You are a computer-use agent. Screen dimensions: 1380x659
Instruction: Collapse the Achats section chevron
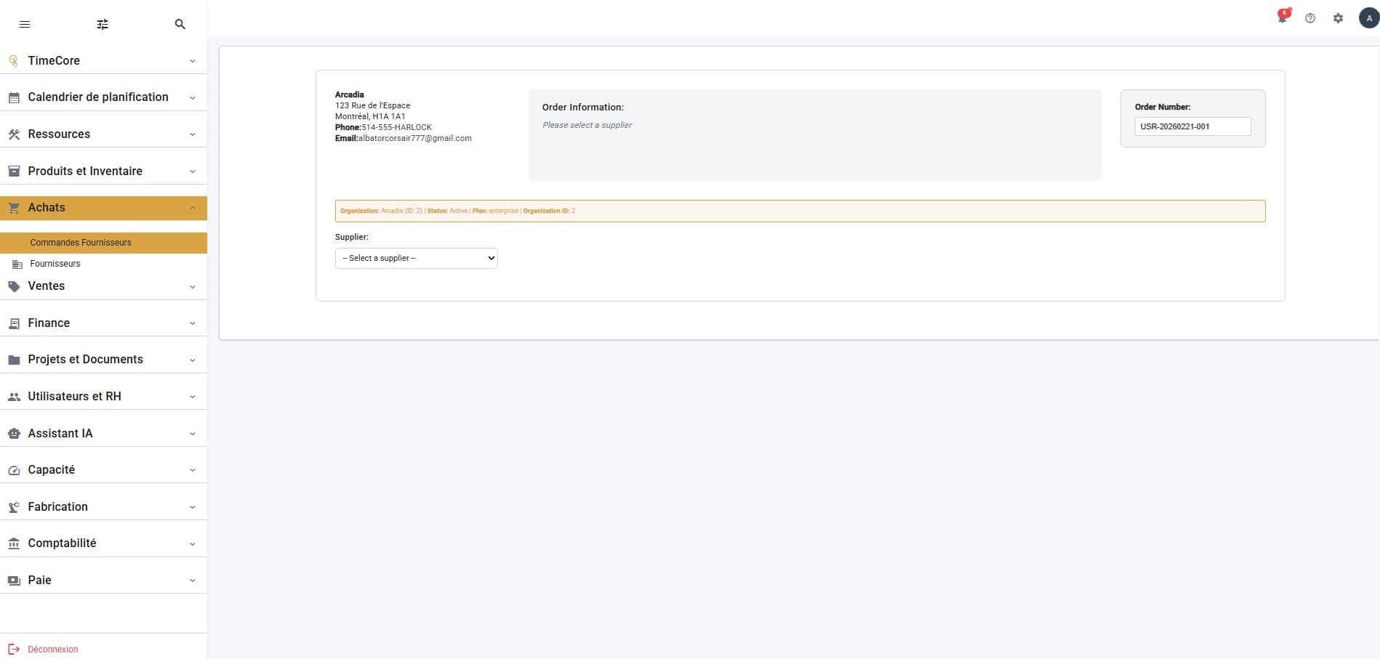tap(193, 208)
